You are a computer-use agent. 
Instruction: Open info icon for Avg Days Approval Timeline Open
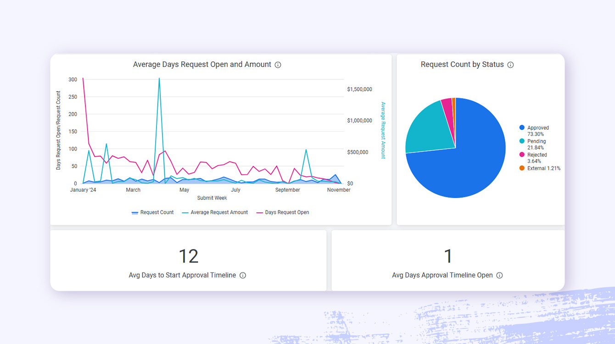coord(499,276)
